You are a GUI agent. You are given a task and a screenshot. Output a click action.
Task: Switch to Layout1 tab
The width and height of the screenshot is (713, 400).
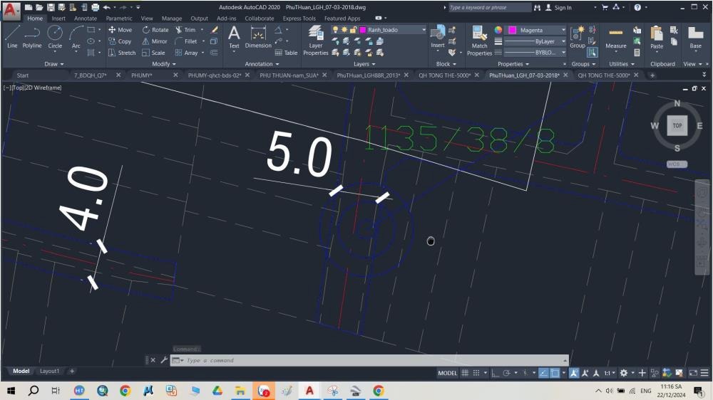coord(49,371)
